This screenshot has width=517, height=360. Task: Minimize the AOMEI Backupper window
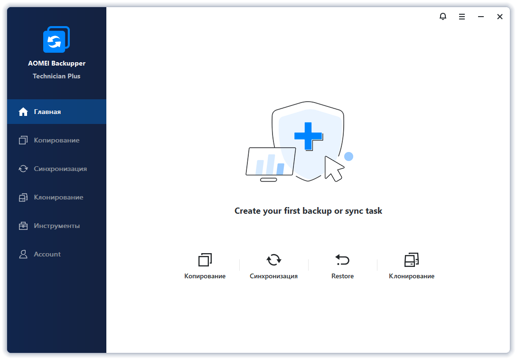(x=481, y=17)
